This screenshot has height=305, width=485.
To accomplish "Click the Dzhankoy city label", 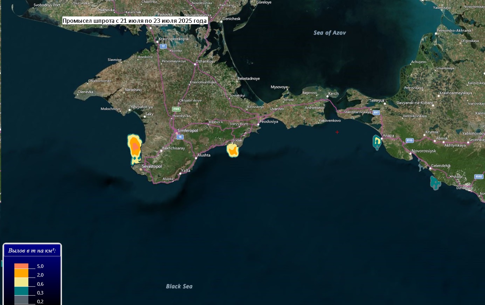I will coord(205,61).
